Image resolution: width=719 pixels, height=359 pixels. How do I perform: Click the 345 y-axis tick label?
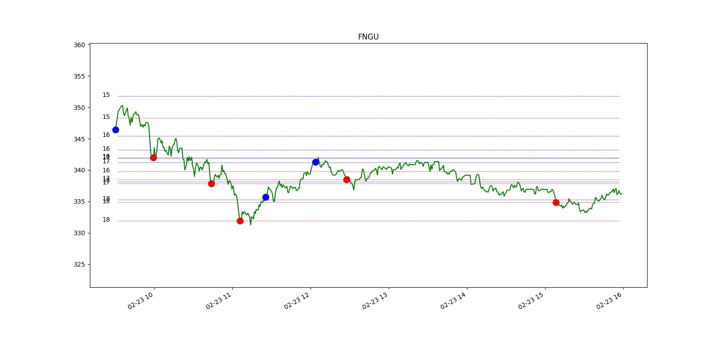pos(79,139)
